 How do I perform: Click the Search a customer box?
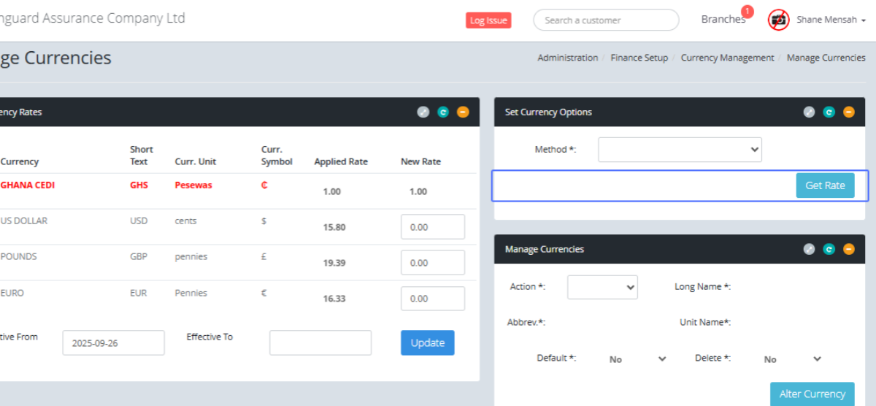tap(606, 20)
